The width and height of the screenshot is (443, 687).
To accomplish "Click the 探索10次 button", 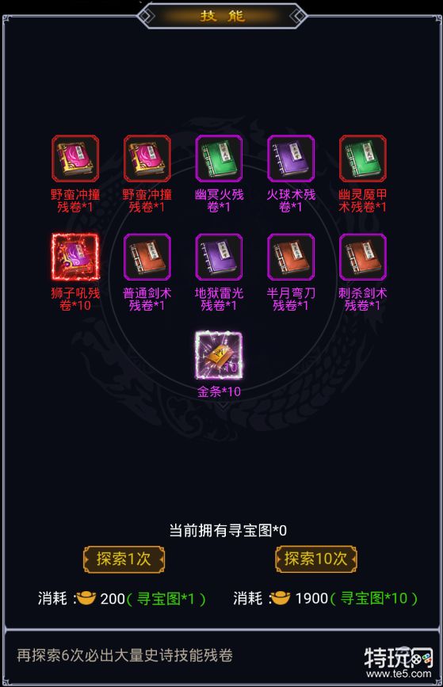I will 316,559.
